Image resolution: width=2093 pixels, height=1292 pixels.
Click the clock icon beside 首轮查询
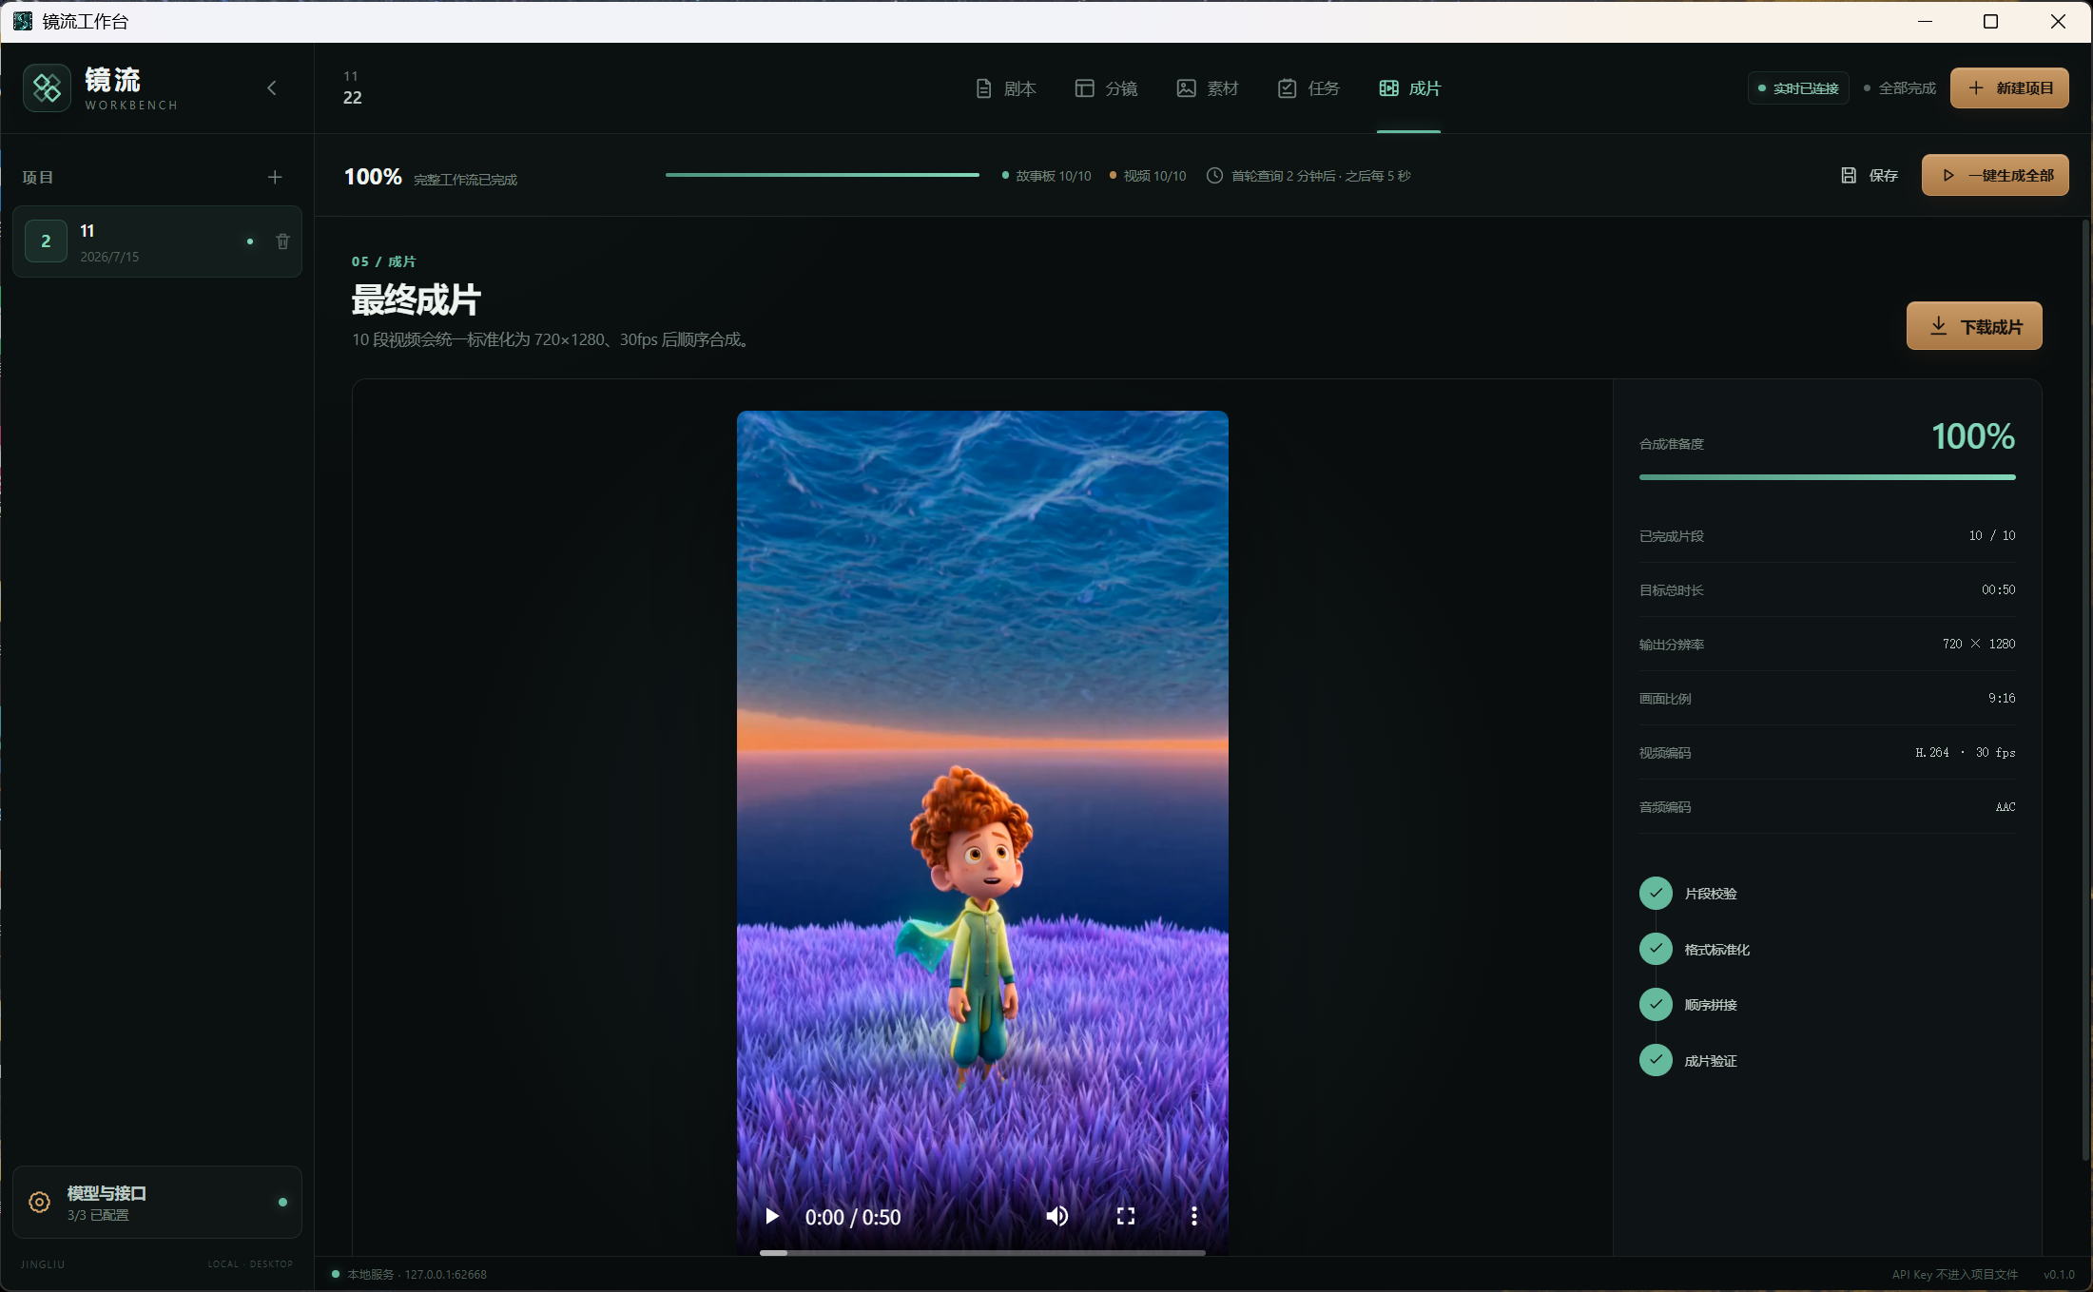click(1214, 176)
